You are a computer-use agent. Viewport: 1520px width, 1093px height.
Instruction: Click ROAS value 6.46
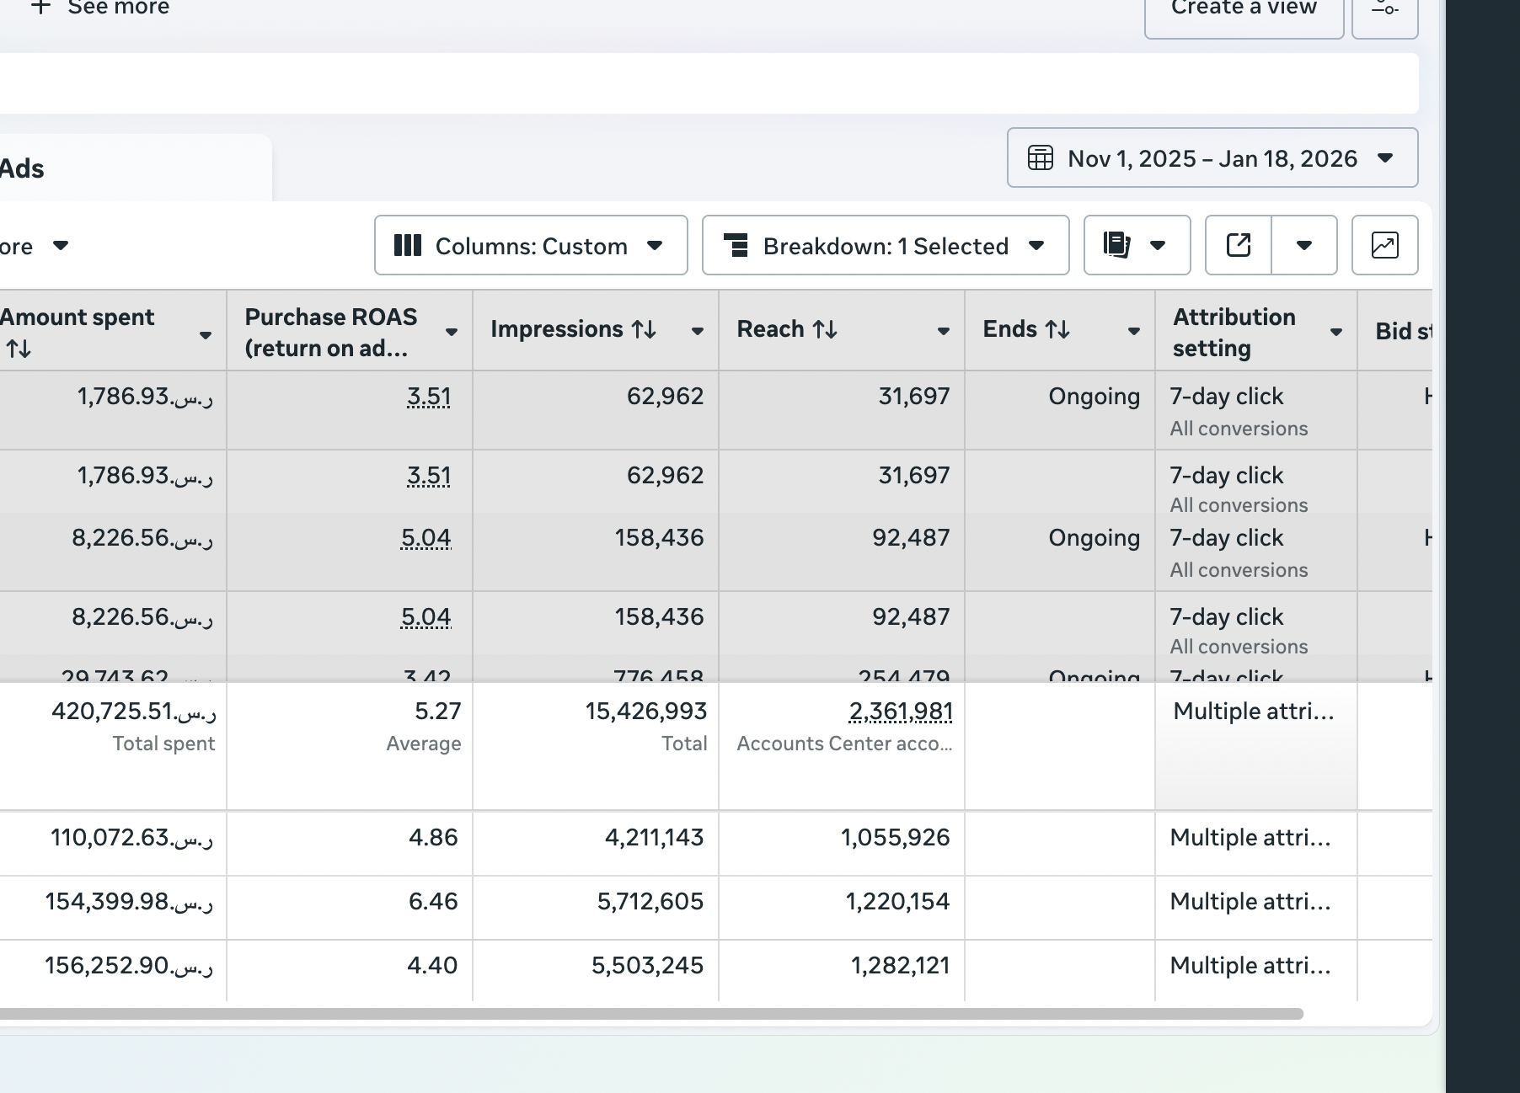click(x=433, y=902)
